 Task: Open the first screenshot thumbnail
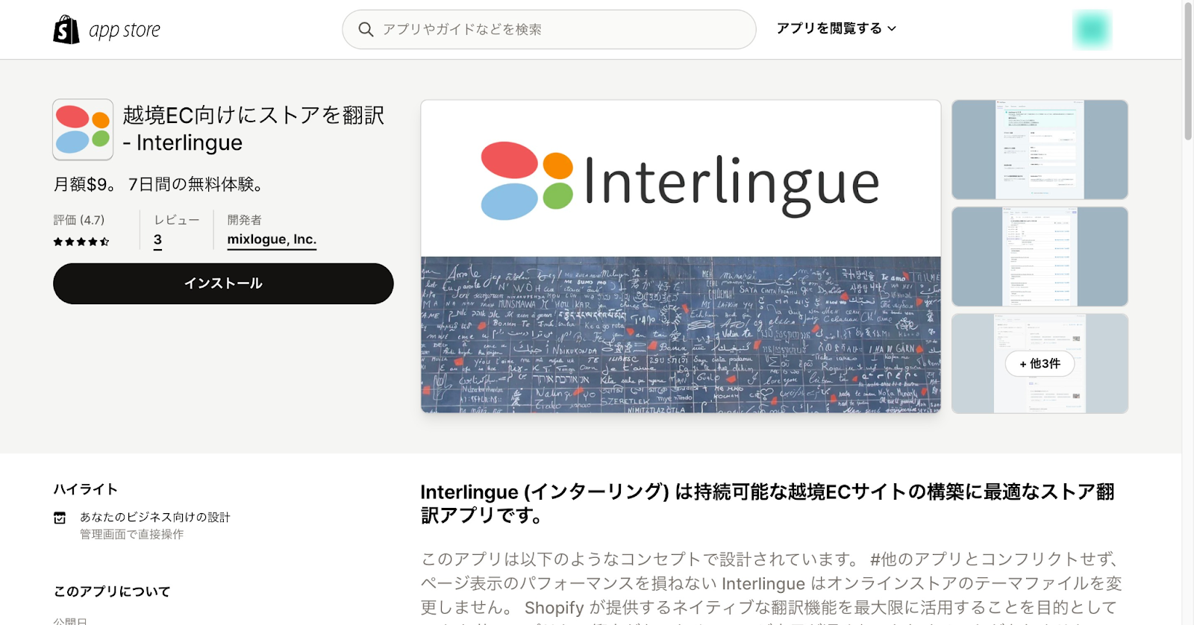pos(1040,150)
